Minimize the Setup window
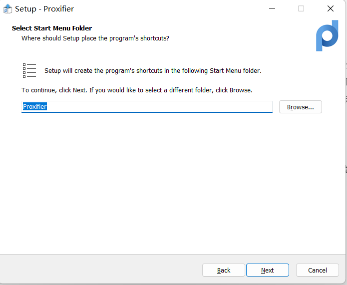Viewport: 347px width, 285px height. [272, 9]
